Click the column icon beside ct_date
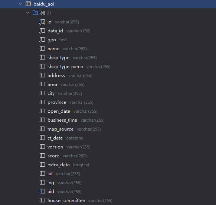This screenshot has height=205, width=216. point(42,138)
